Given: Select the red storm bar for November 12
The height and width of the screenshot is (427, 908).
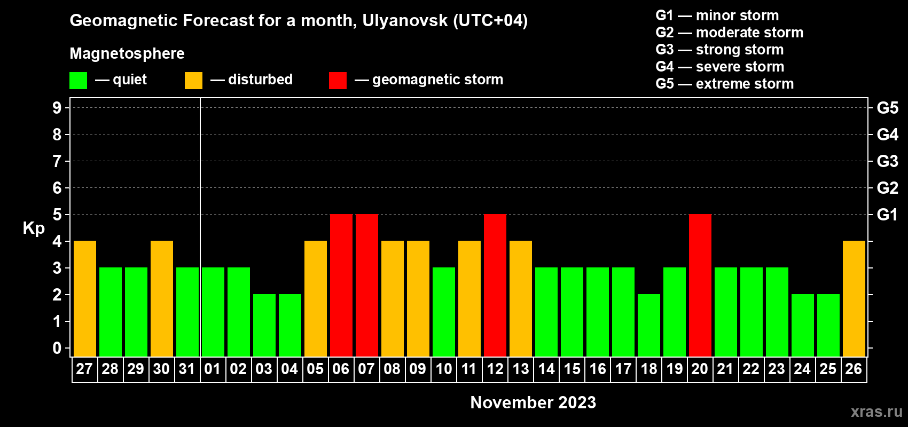Looking at the screenshot, I should [x=495, y=286].
